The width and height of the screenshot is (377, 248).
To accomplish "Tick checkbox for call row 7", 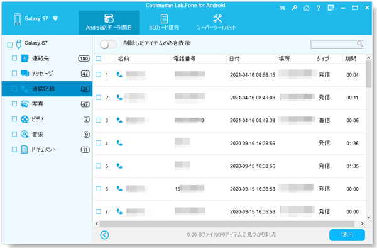I will coord(99,211).
